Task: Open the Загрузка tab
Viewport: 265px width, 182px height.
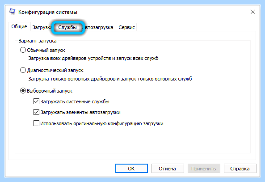Action: point(42,27)
